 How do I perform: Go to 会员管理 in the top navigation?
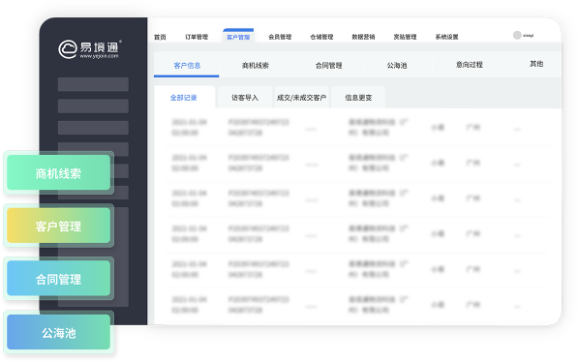coord(280,37)
